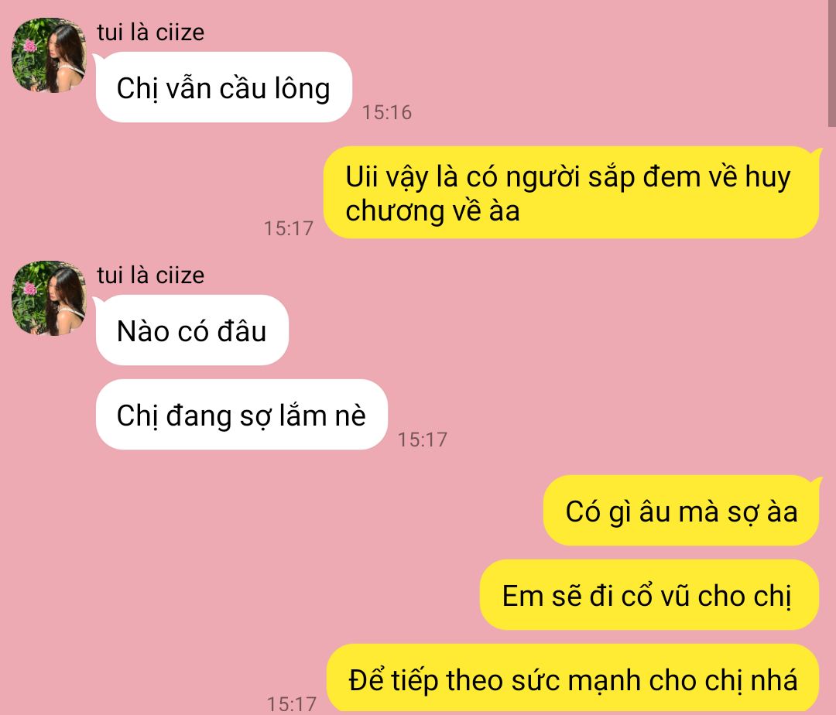Open sender name above 'Nào có đâu'
Viewport: 836px width, 715px height.
click(x=150, y=275)
